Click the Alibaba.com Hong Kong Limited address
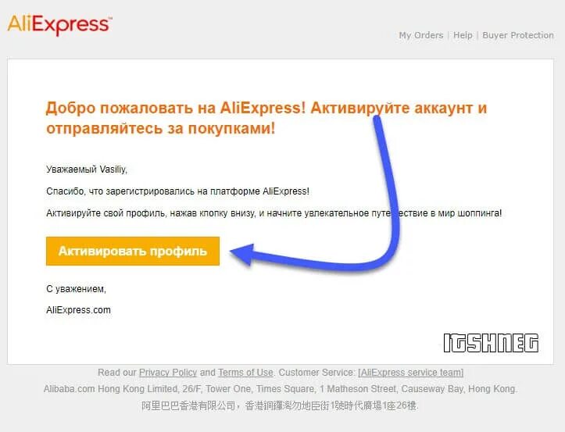565x432 pixels. click(281, 389)
